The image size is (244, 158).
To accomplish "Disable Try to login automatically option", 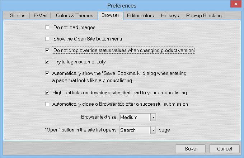I will [x=47, y=62].
